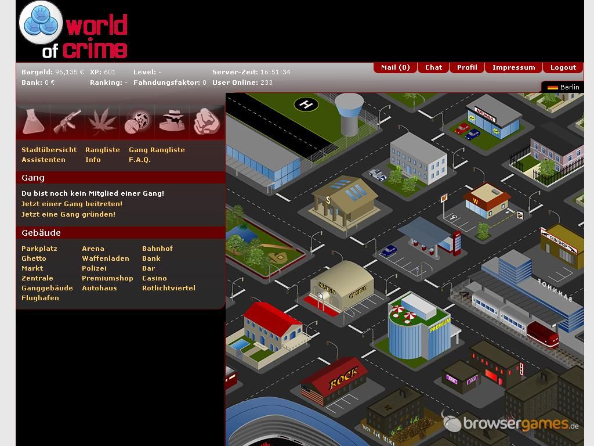Image resolution: width=594 pixels, height=446 pixels.
Task: Go to Bar link
Action: [148, 268]
